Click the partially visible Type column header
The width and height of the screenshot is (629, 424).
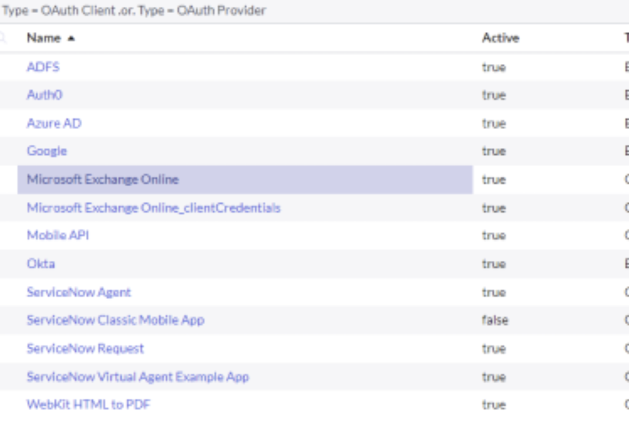tap(626, 38)
